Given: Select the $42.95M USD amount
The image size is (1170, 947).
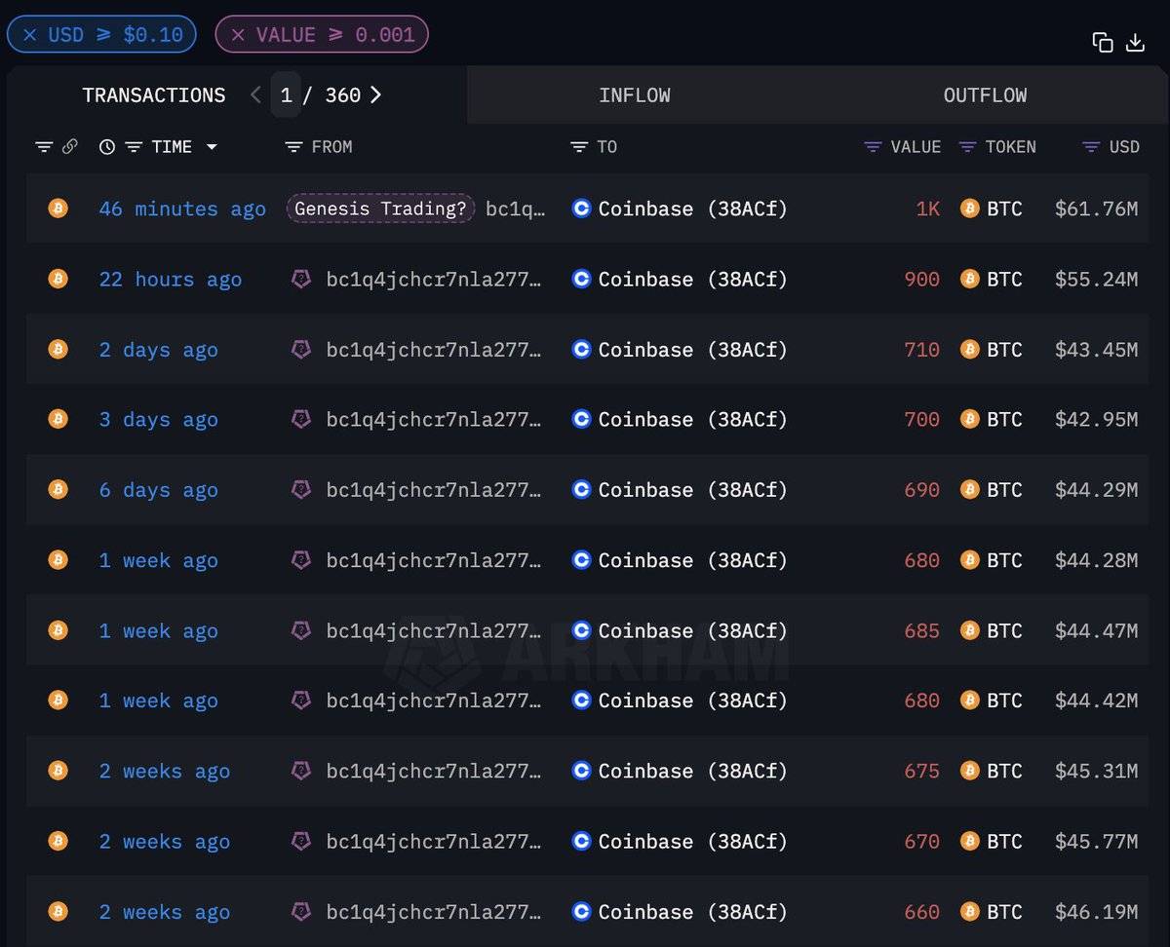Looking at the screenshot, I should pos(1096,420).
